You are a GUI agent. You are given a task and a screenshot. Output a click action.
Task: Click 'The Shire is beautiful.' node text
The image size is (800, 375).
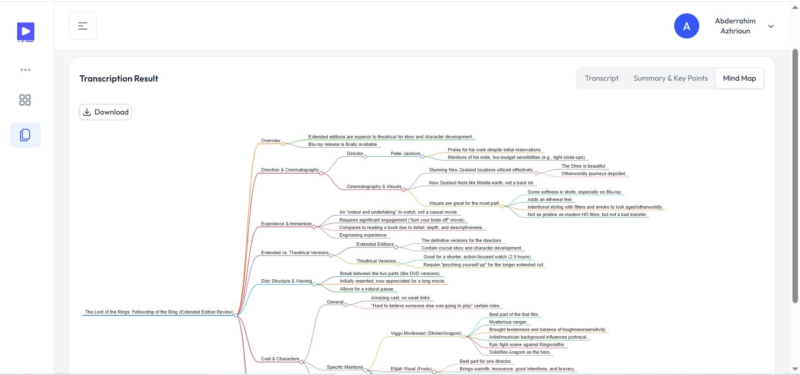pyautogui.click(x=583, y=166)
